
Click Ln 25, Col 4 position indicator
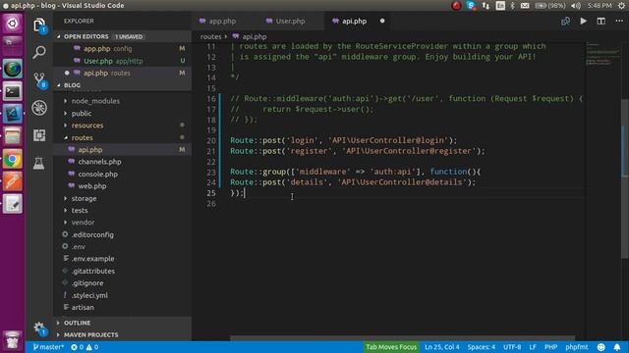(442, 347)
